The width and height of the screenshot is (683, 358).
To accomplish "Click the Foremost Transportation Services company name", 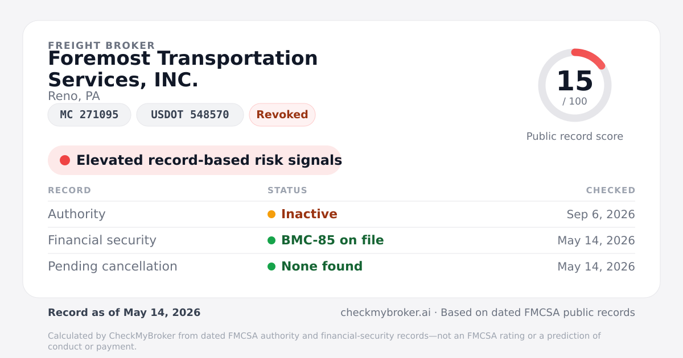I will click(x=183, y=69).
